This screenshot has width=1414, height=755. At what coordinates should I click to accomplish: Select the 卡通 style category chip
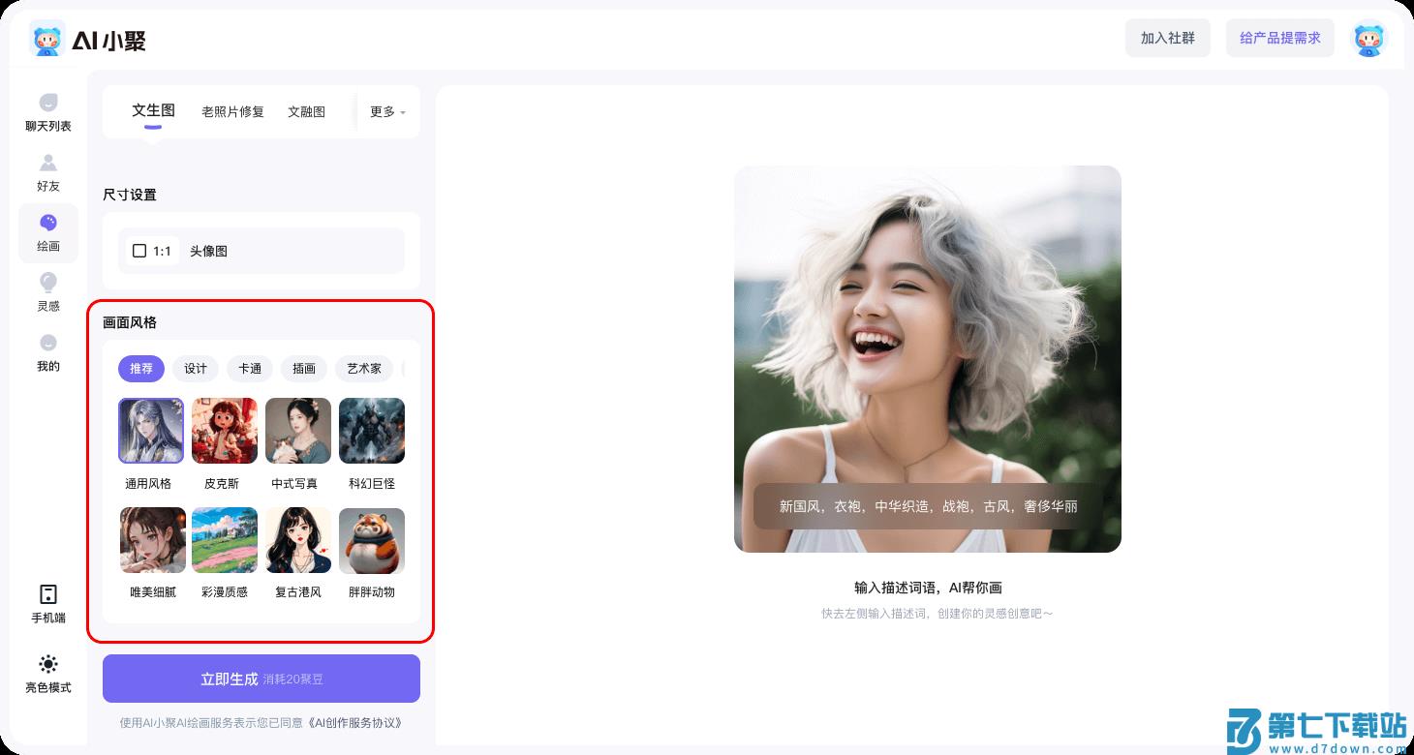(250, 369)
